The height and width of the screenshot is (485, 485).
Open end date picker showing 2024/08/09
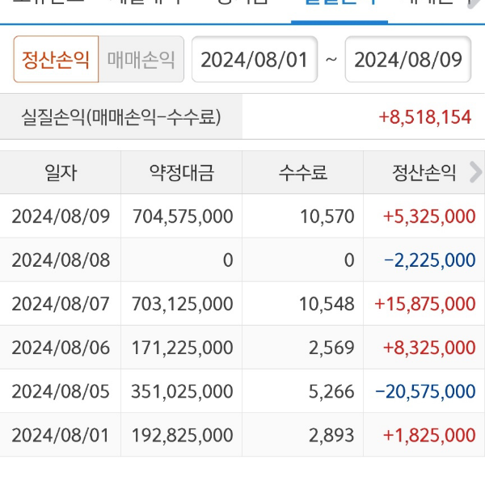(408, 60)
